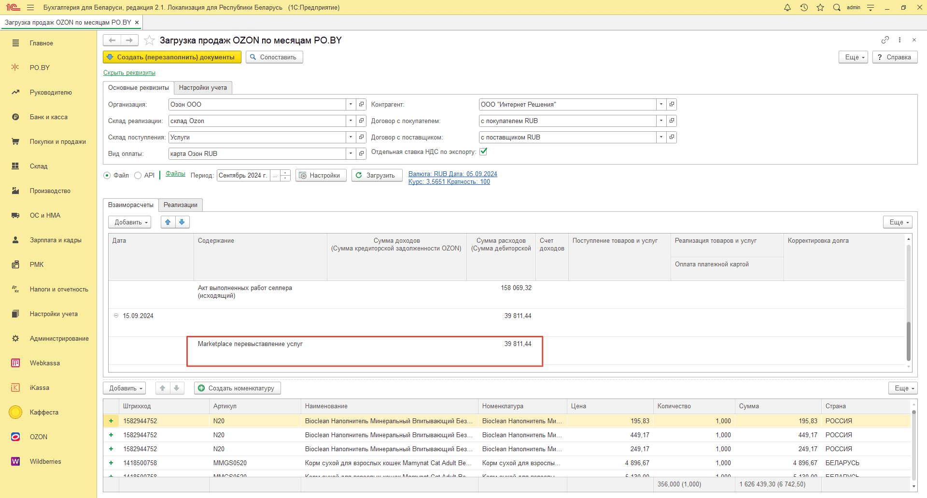
Task: Open Вид оплаты dropdown arrow
Action: tap(351, 153)
